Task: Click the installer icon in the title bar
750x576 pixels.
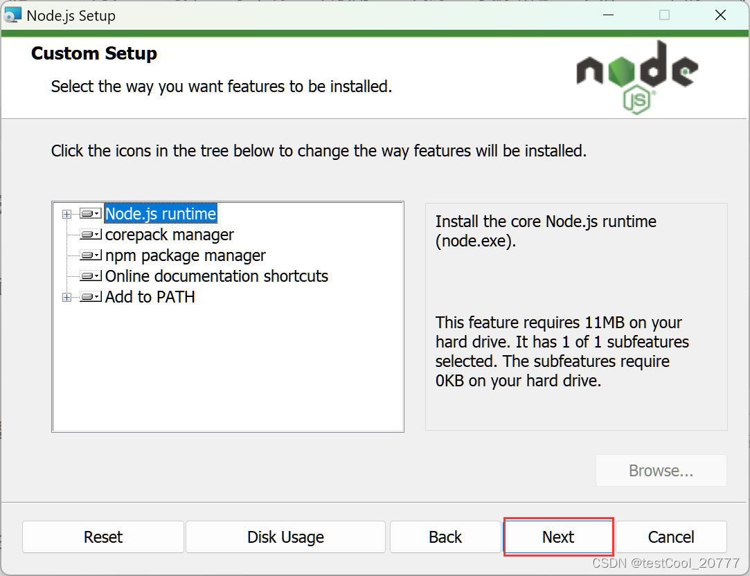Action: click(x=12, y=14)
